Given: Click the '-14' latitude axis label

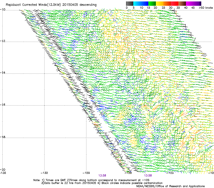Looking at the screenshot, I should 3,73.
